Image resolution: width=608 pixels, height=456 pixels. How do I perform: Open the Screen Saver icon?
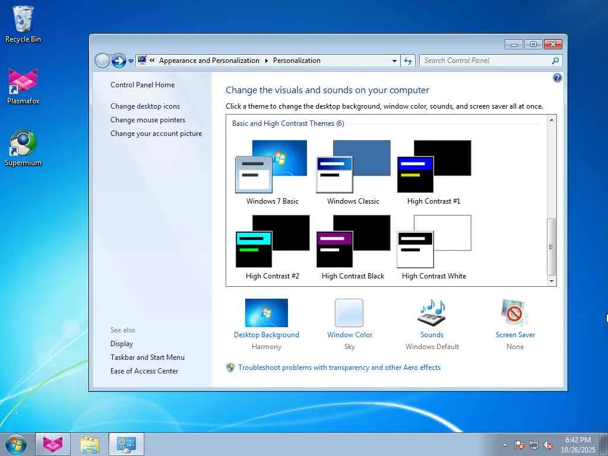pos(515,312)
